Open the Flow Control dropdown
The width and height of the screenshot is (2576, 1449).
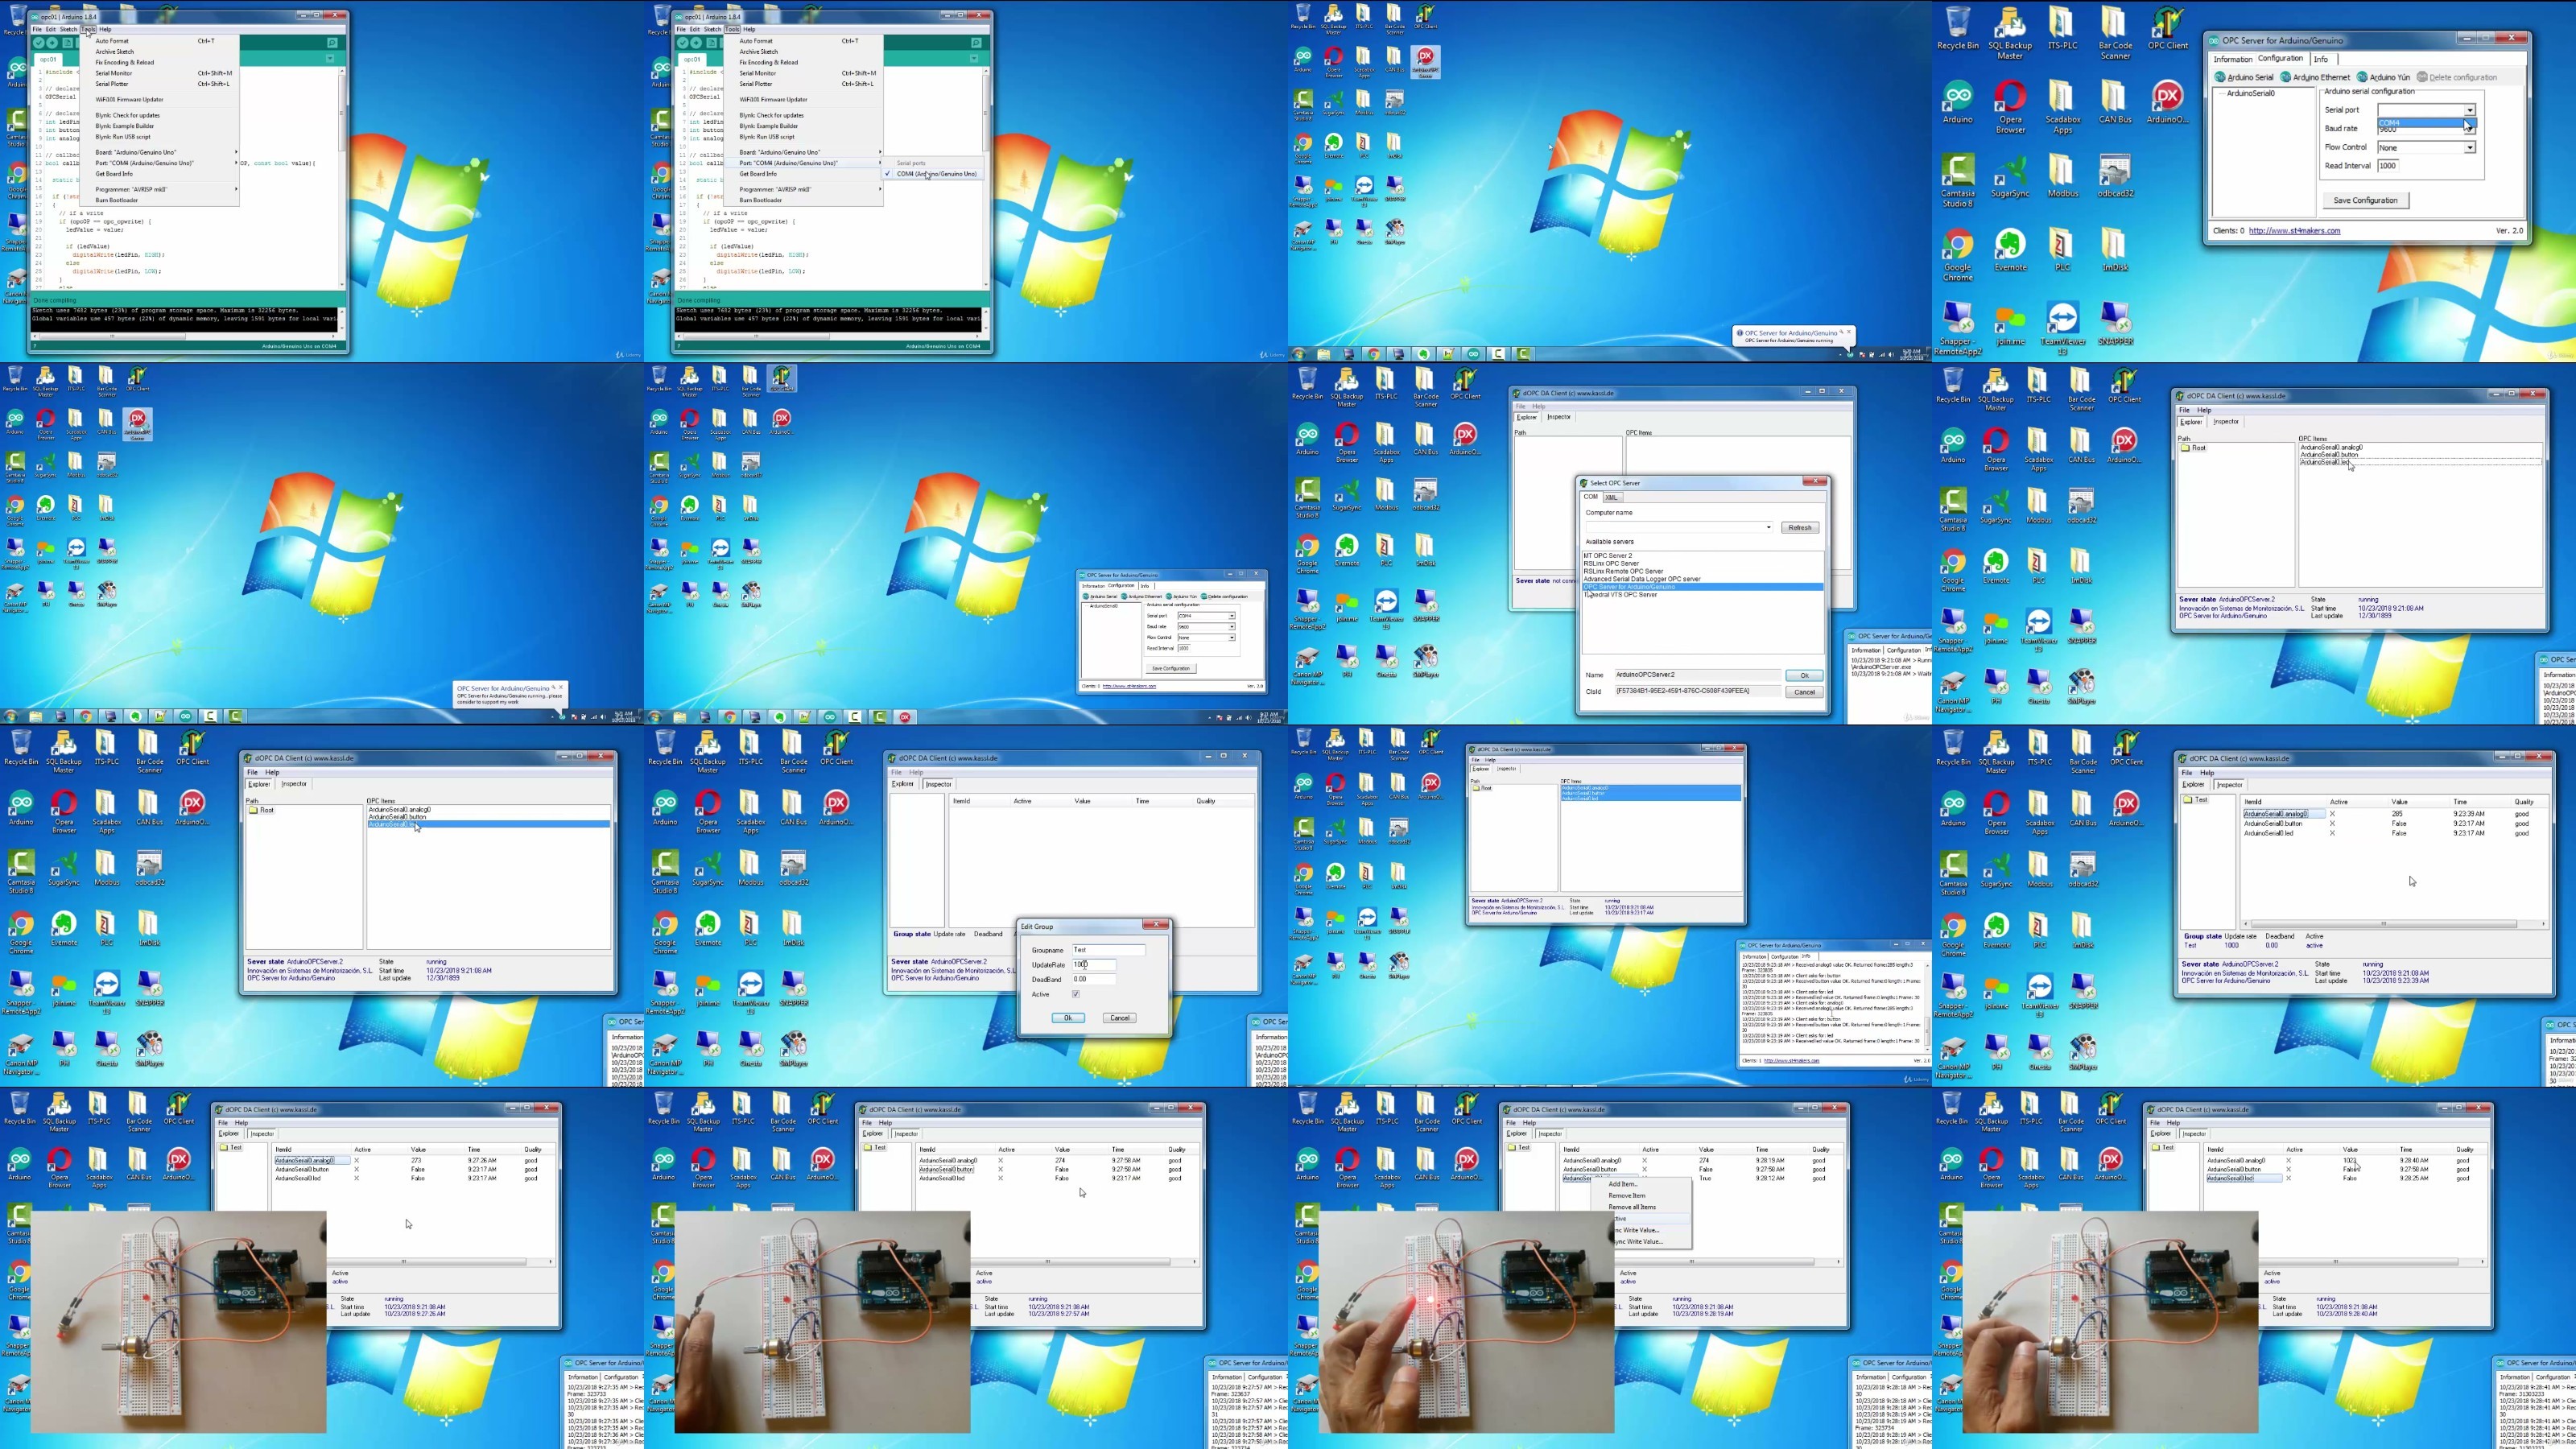click(x=2469, y=148)
